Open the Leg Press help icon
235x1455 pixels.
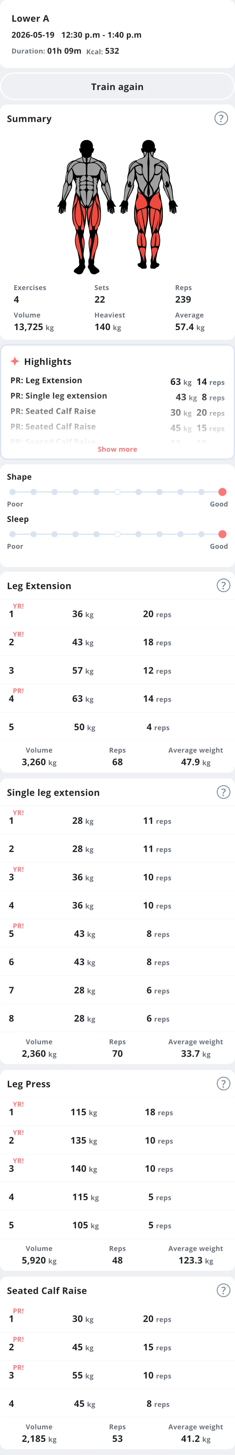(x=223, y=1083)
